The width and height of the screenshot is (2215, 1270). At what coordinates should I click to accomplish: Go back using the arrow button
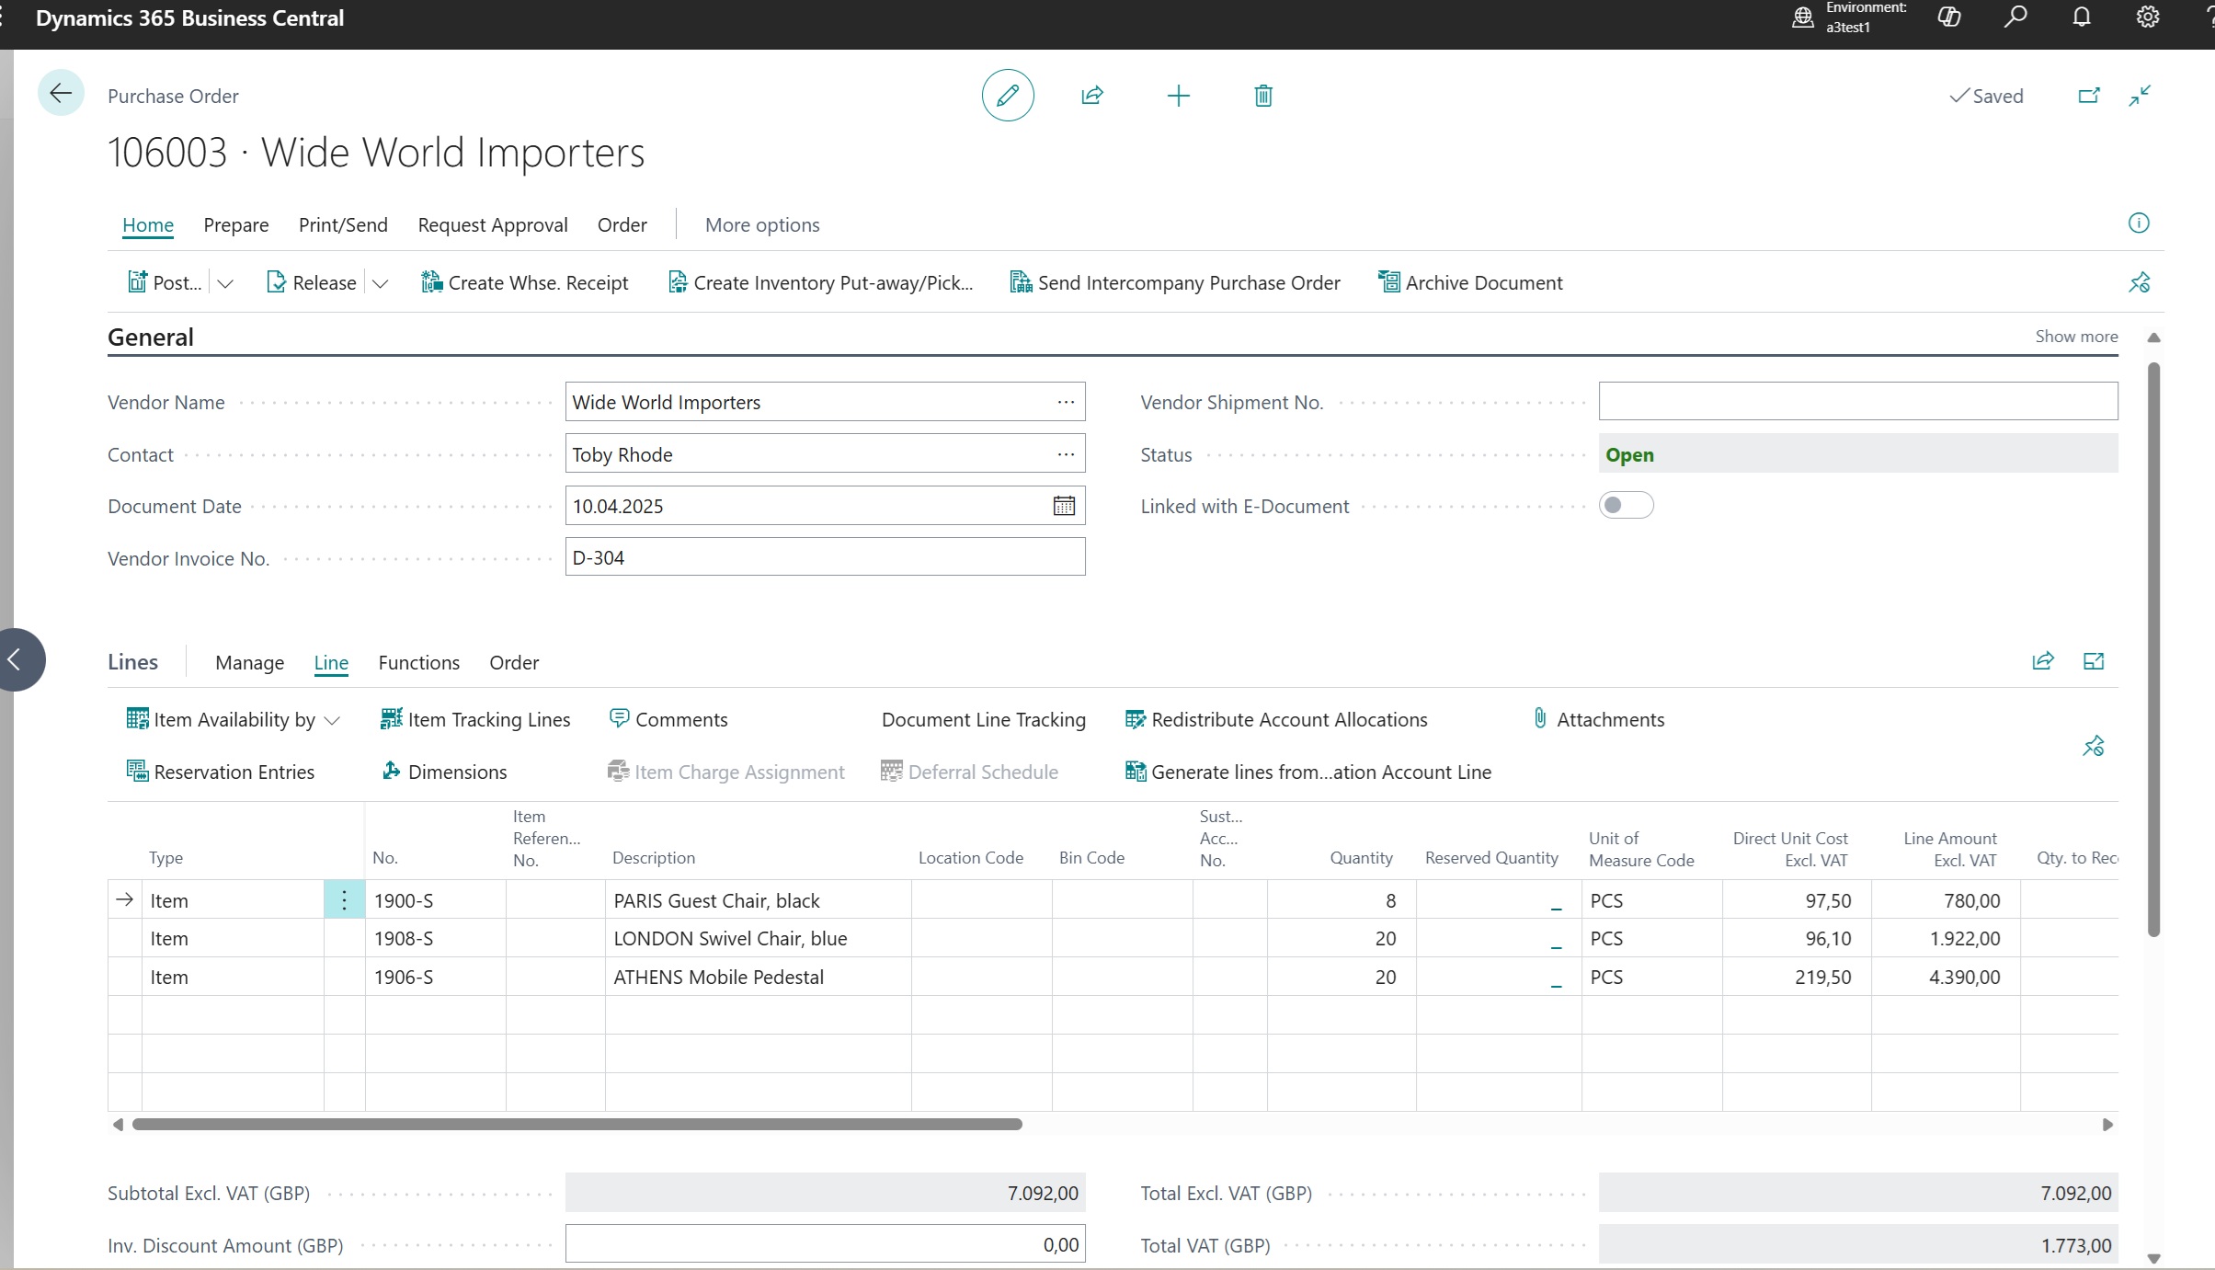click(x=61, y=94)
